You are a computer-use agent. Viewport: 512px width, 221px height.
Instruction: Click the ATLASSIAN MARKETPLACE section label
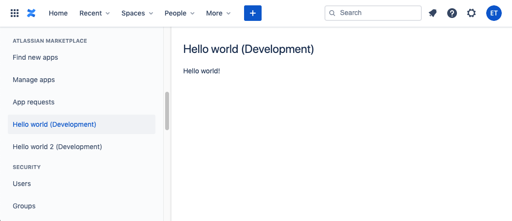click(50, 41)
